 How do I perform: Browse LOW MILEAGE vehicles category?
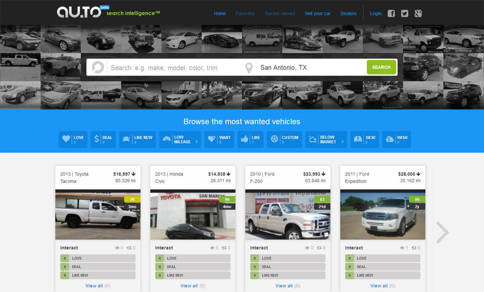[180, 139]
